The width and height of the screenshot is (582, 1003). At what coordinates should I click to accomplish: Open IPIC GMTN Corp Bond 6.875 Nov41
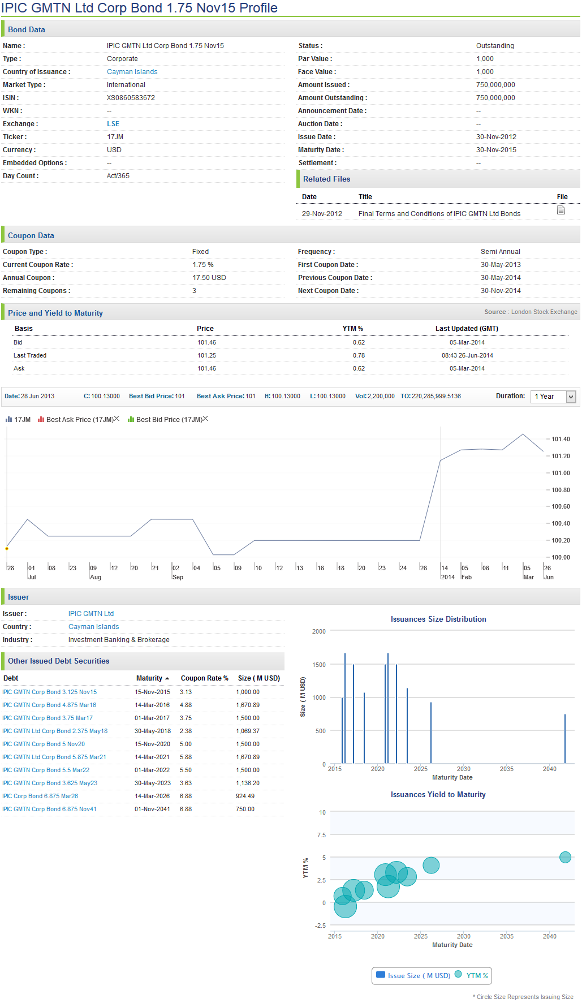click(x=50, y=810)
